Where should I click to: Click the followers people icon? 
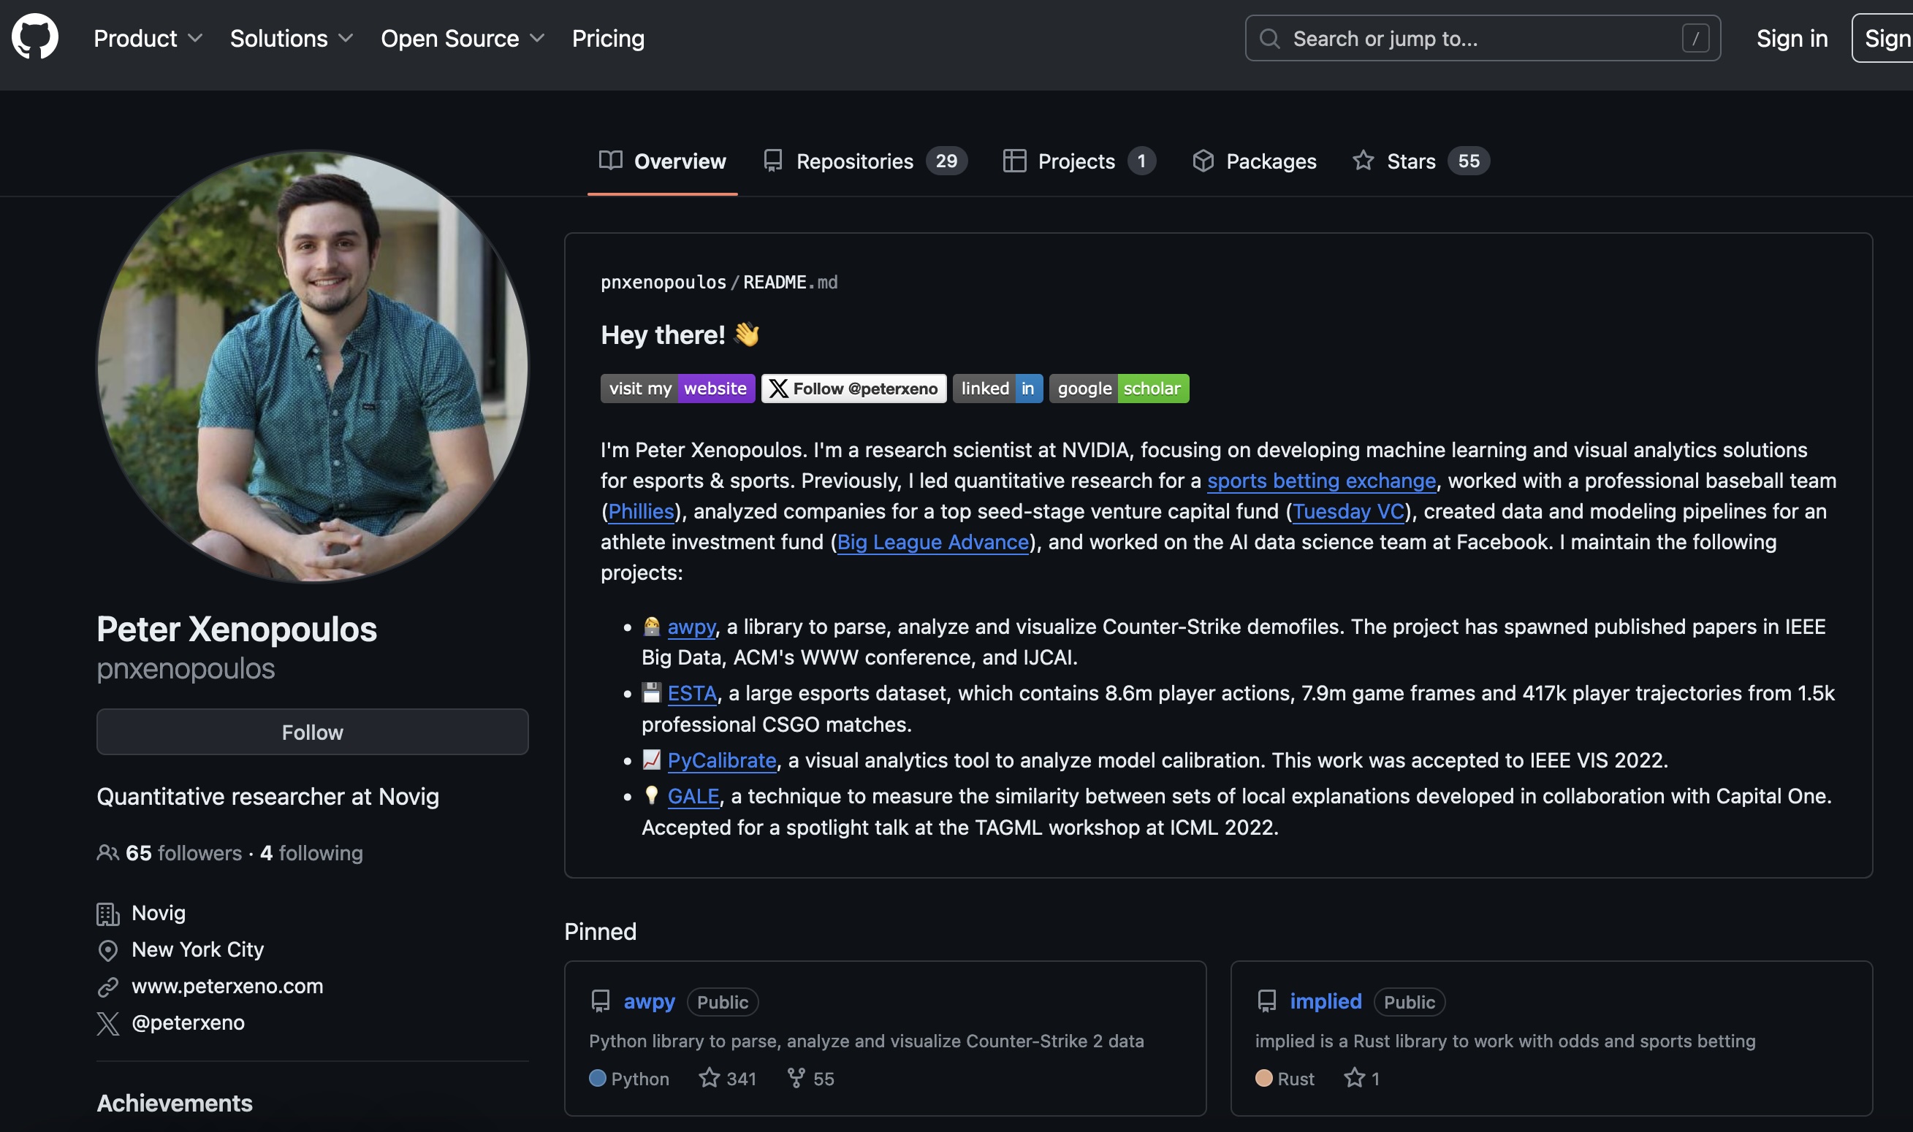(x=107, y=853)
